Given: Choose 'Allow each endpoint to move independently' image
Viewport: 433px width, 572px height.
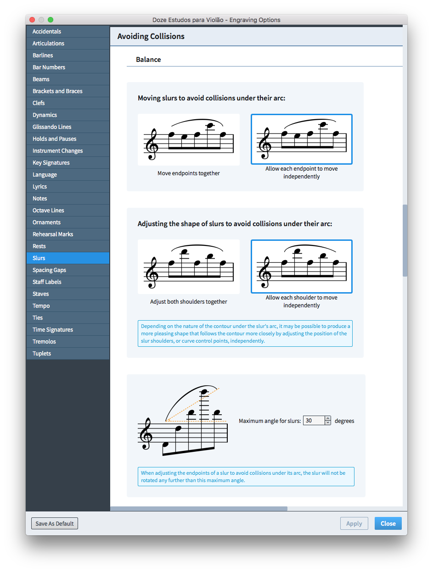Looking at the screenshot, I should pos(302,139).
